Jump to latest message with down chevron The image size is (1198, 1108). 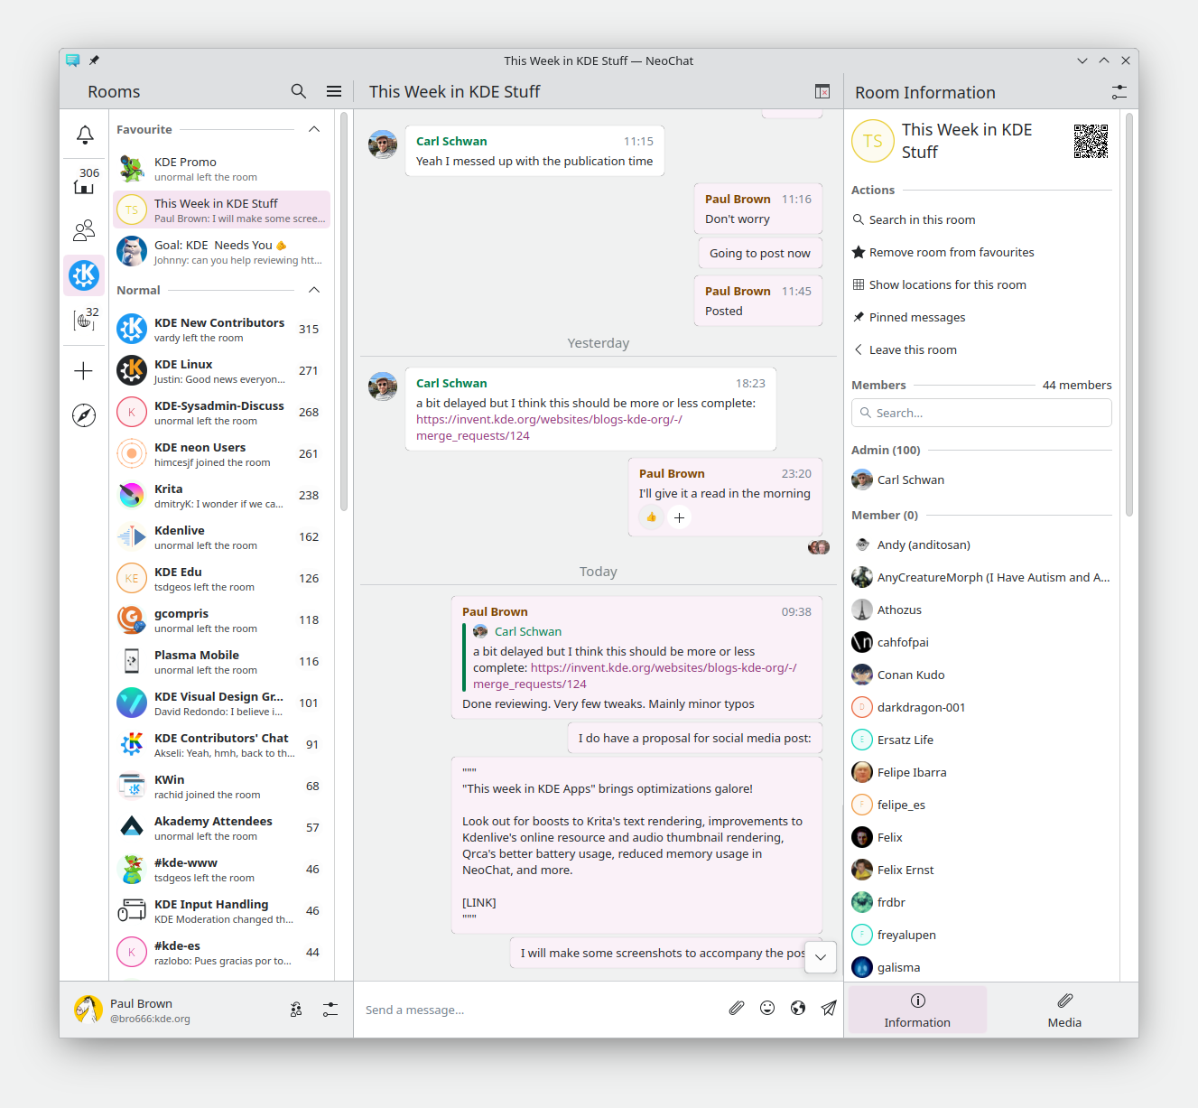click(x=821, y=957)
